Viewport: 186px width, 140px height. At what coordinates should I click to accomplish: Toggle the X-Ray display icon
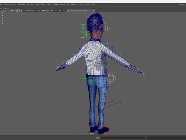[43, 10]
